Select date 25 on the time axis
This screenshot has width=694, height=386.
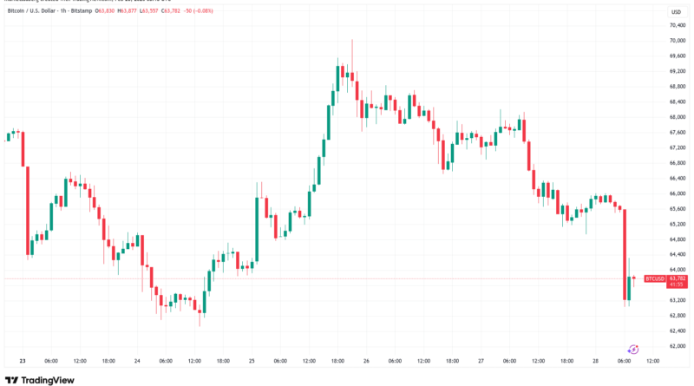252,361
